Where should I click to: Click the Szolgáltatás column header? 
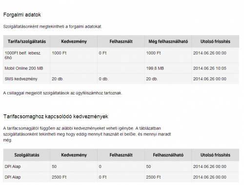tap(27, 155)
